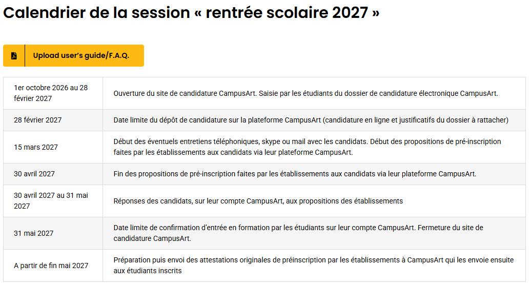The height and width of the screenshot is (285, 531).
Task: Click the text Ouverture du site de candidature CampusArt
Action: pyautogui.click(x=185, y=93)
